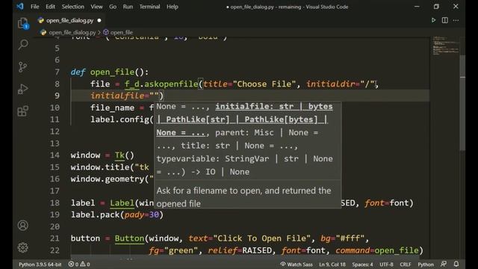Click 'Label' class name on line 18
Screen dimensions: 478x269
point(122,202)
